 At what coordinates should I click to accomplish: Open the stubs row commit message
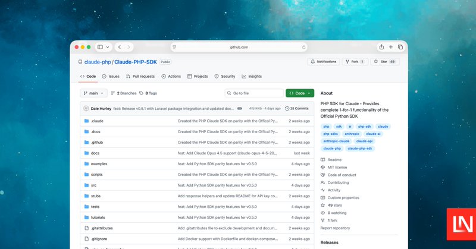pos(228,196)
